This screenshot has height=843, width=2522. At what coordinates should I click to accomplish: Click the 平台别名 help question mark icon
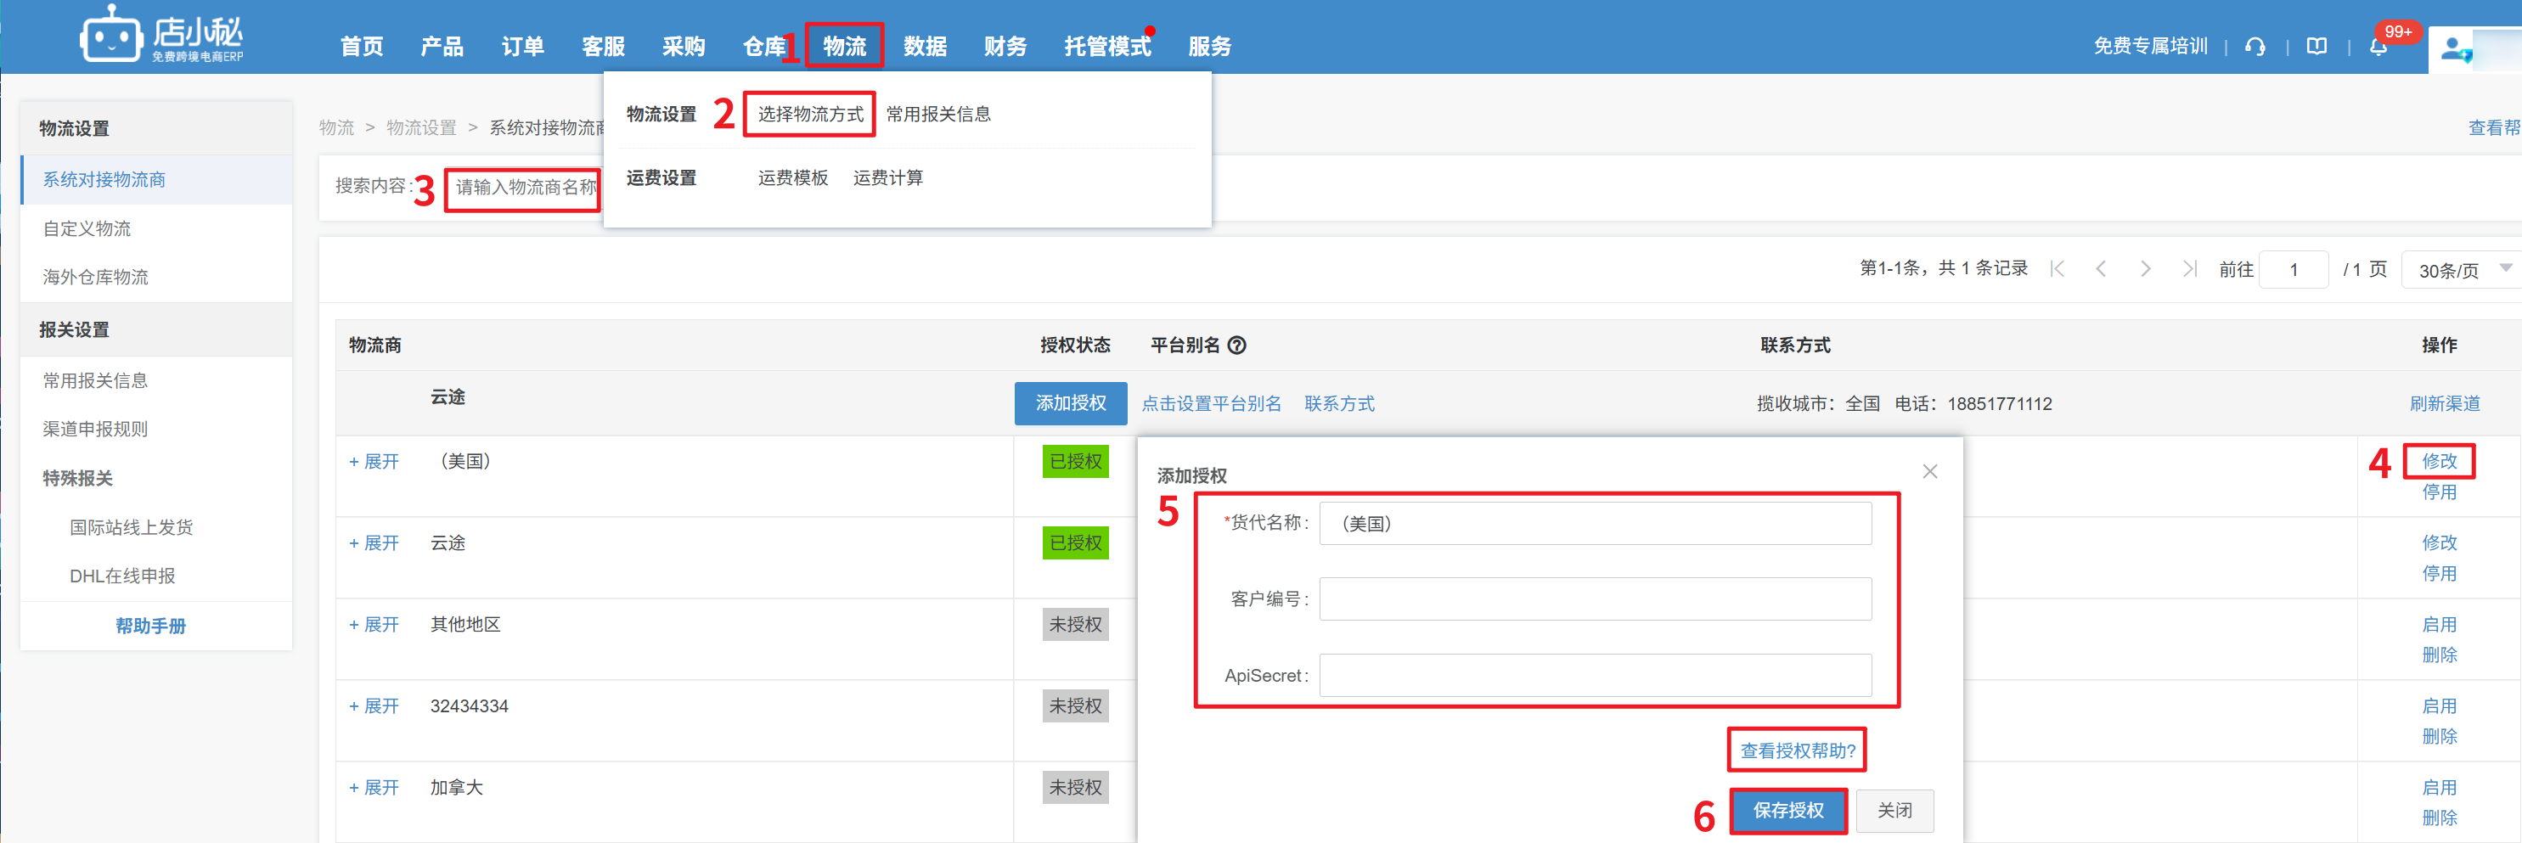[1236, 345]
